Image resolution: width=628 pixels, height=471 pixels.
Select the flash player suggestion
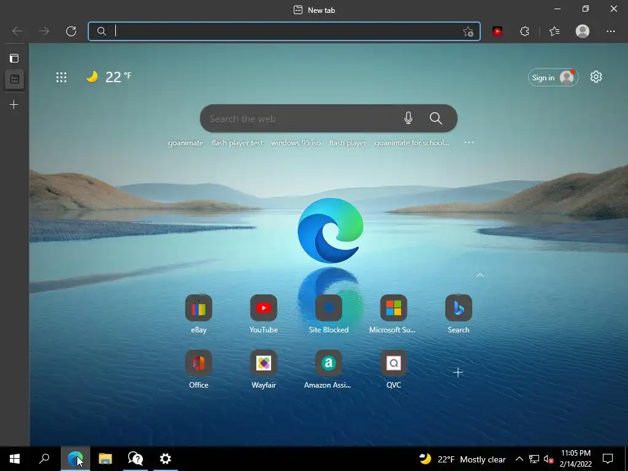pyautogui.click(x=348, y=143)
